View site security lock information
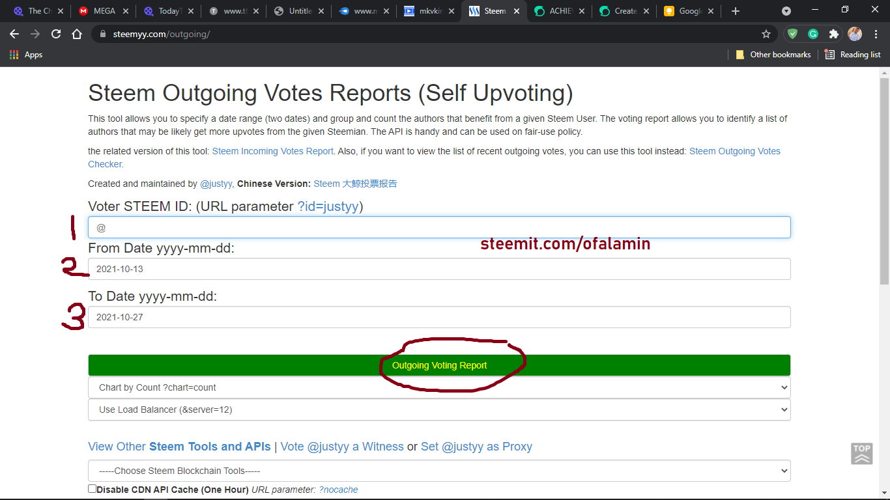Viewport: 890px width, 500px height. 103,34
